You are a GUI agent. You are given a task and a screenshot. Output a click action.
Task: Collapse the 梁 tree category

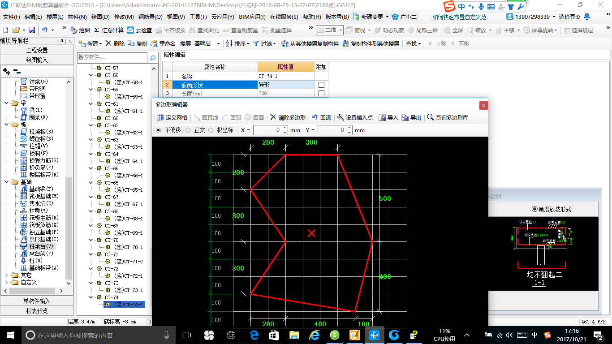click(6, 103)
